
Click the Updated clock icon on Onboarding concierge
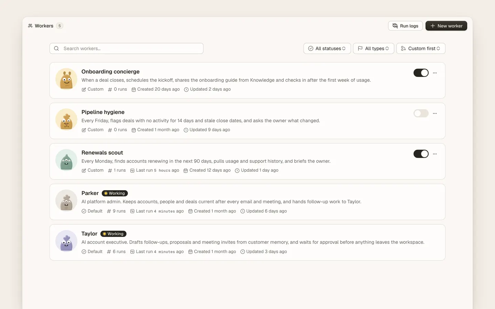tap(186, 90)
